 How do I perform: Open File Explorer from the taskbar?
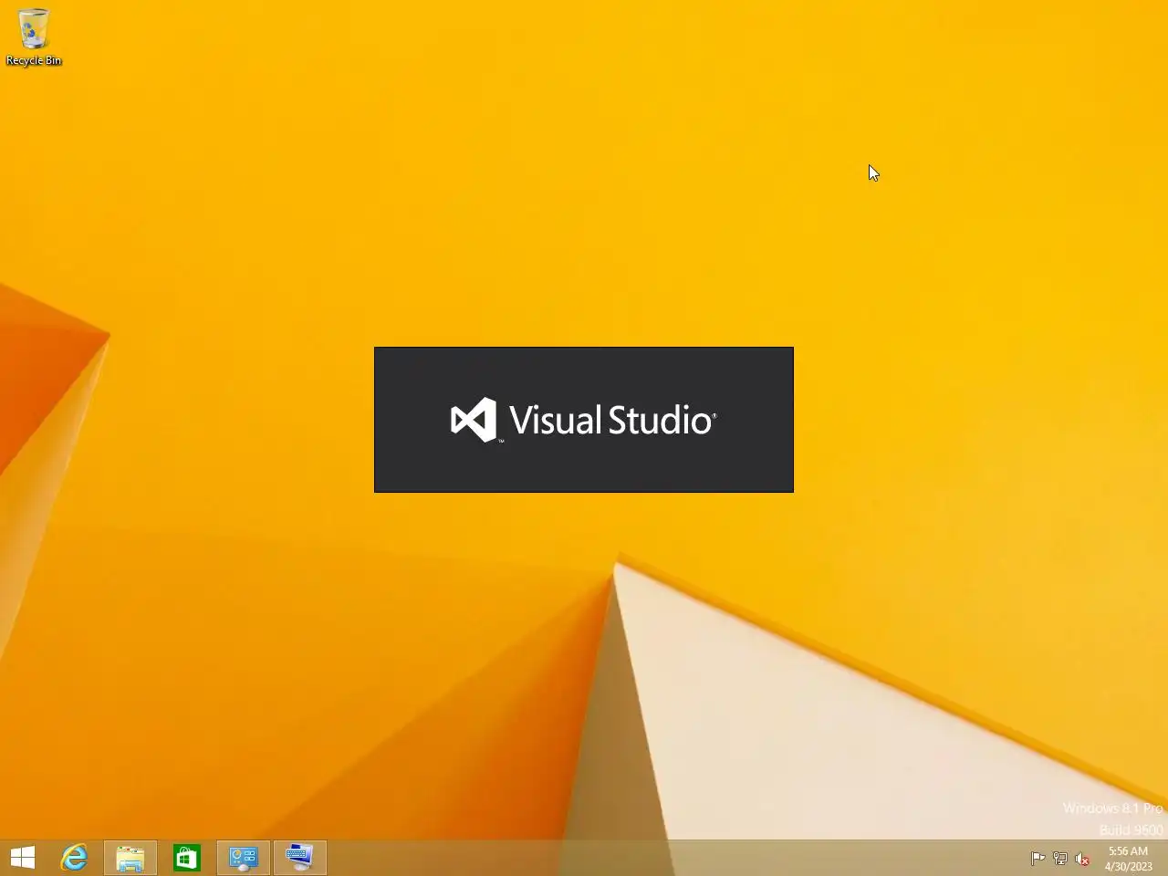[x=130, y=858]
